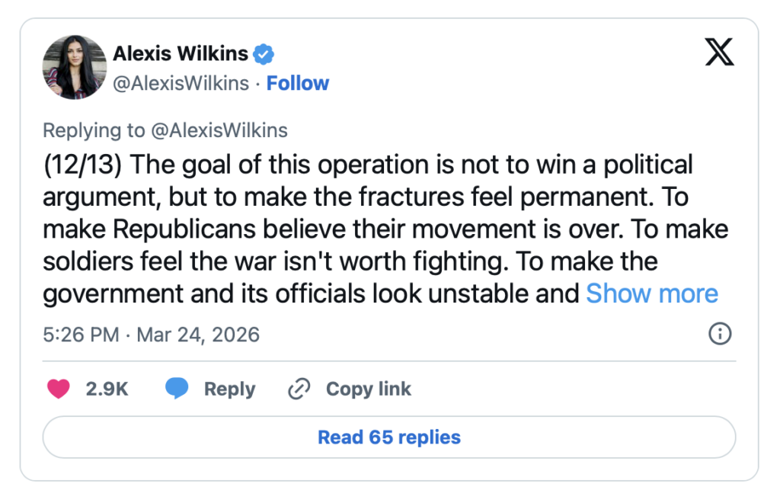Select the Copy link text label

pyautogui.click(x=368, y=389)
